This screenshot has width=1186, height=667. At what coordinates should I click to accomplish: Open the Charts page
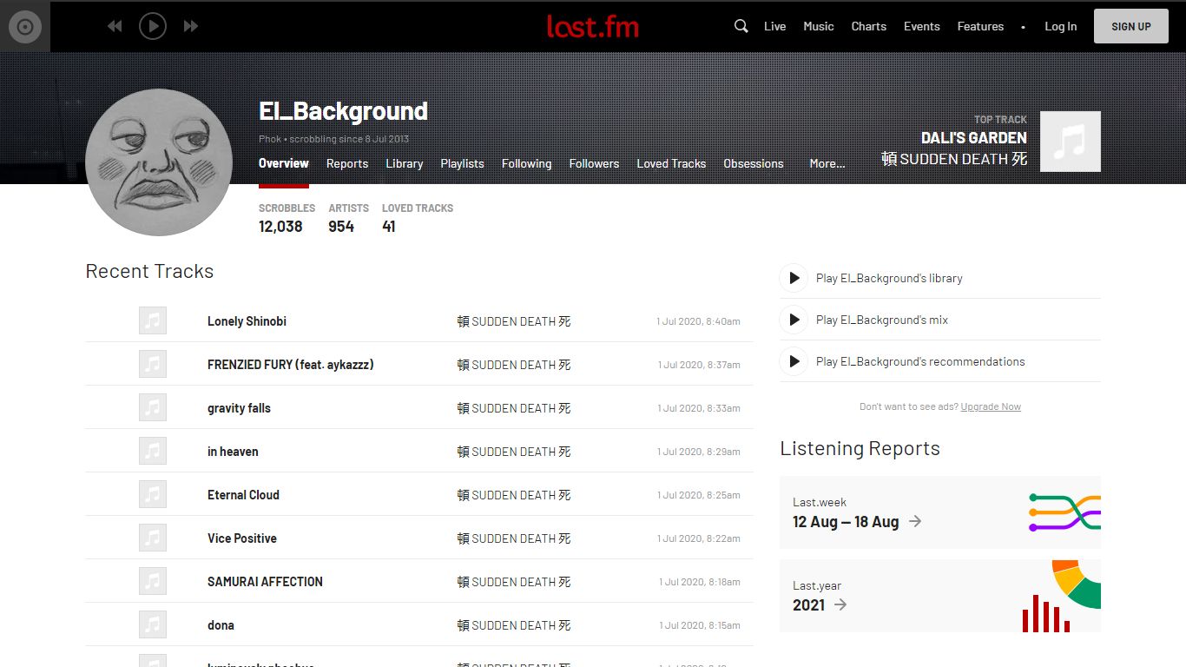click(x=868, y=26)
